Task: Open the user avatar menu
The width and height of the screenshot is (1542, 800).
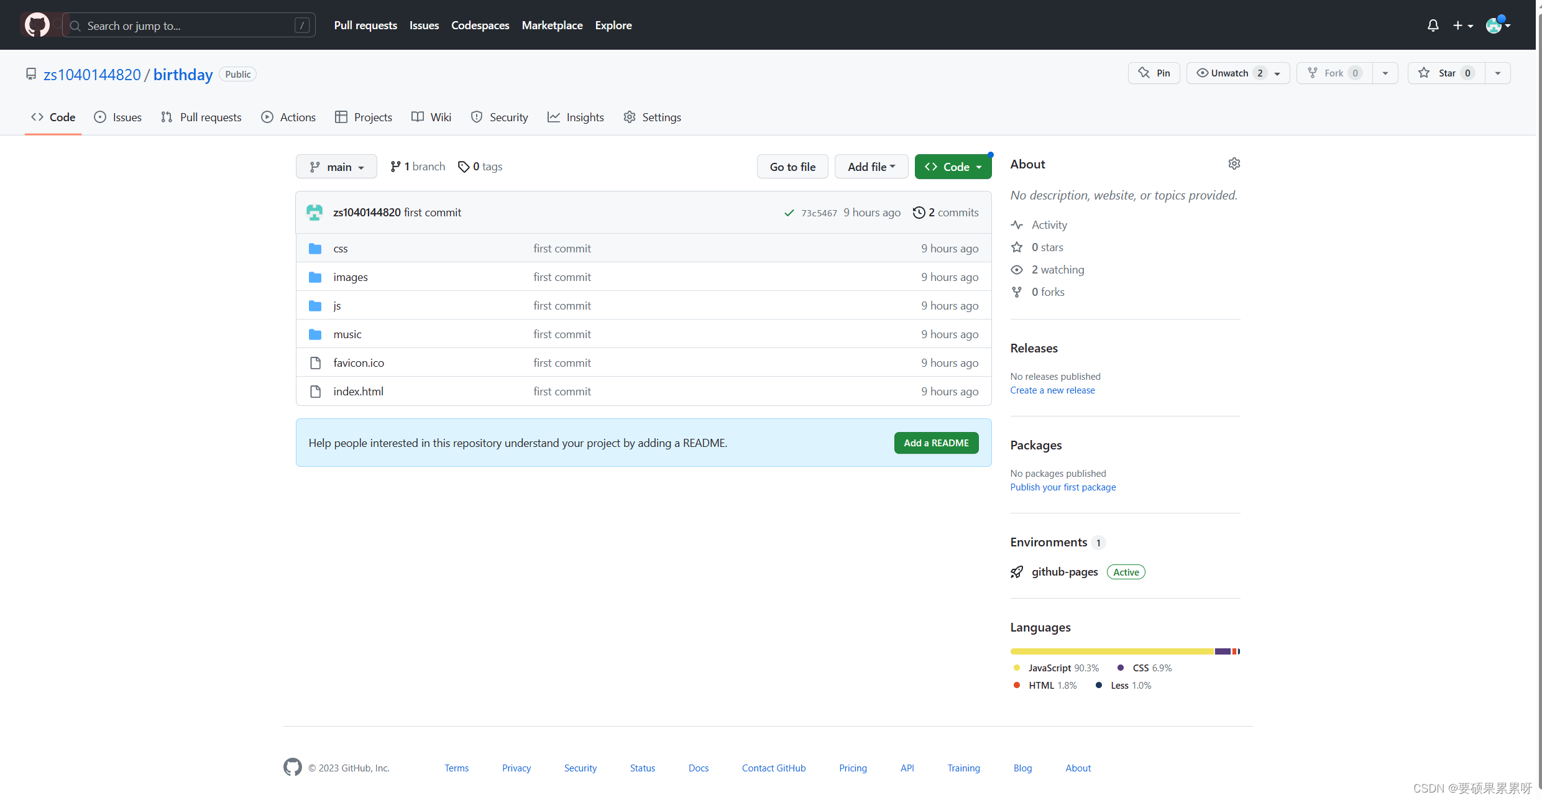Action: click(x=1497, y=25)
